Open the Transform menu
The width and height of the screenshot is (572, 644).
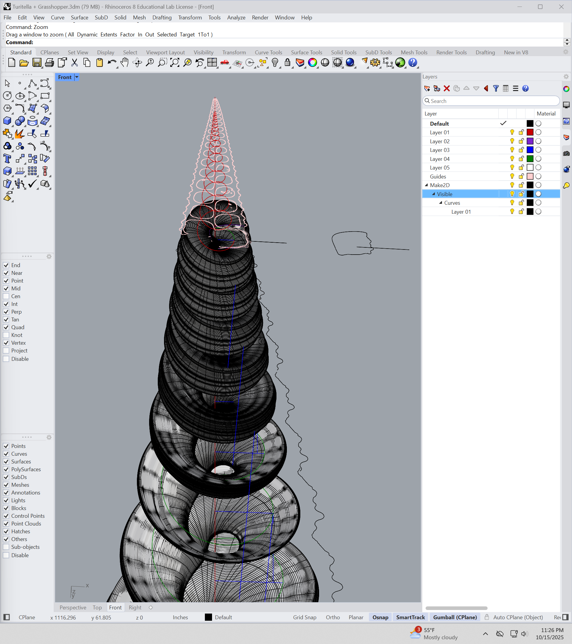pyautogui.click(x=190, y=18)
